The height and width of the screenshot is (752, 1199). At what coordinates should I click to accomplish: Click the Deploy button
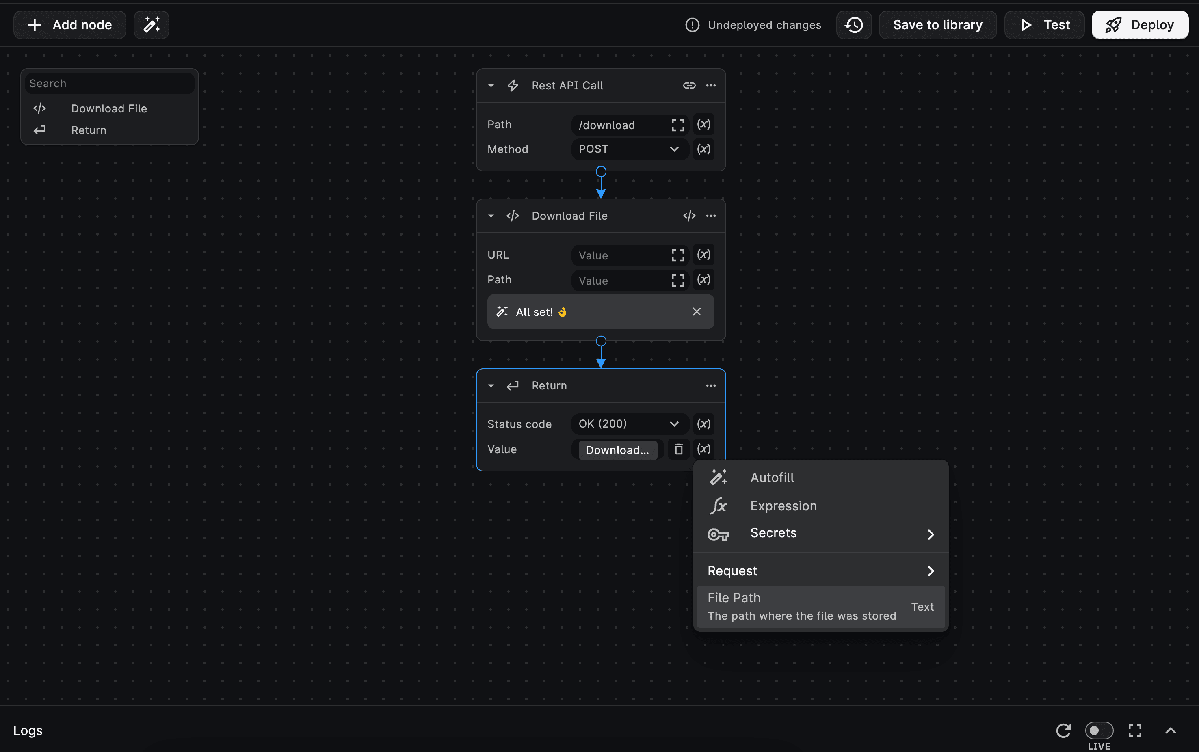pos(1139,25)
